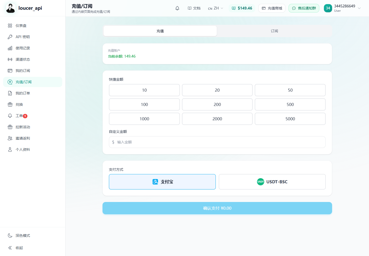
Task: Click the username 3445286649
Action: [345, 6]
